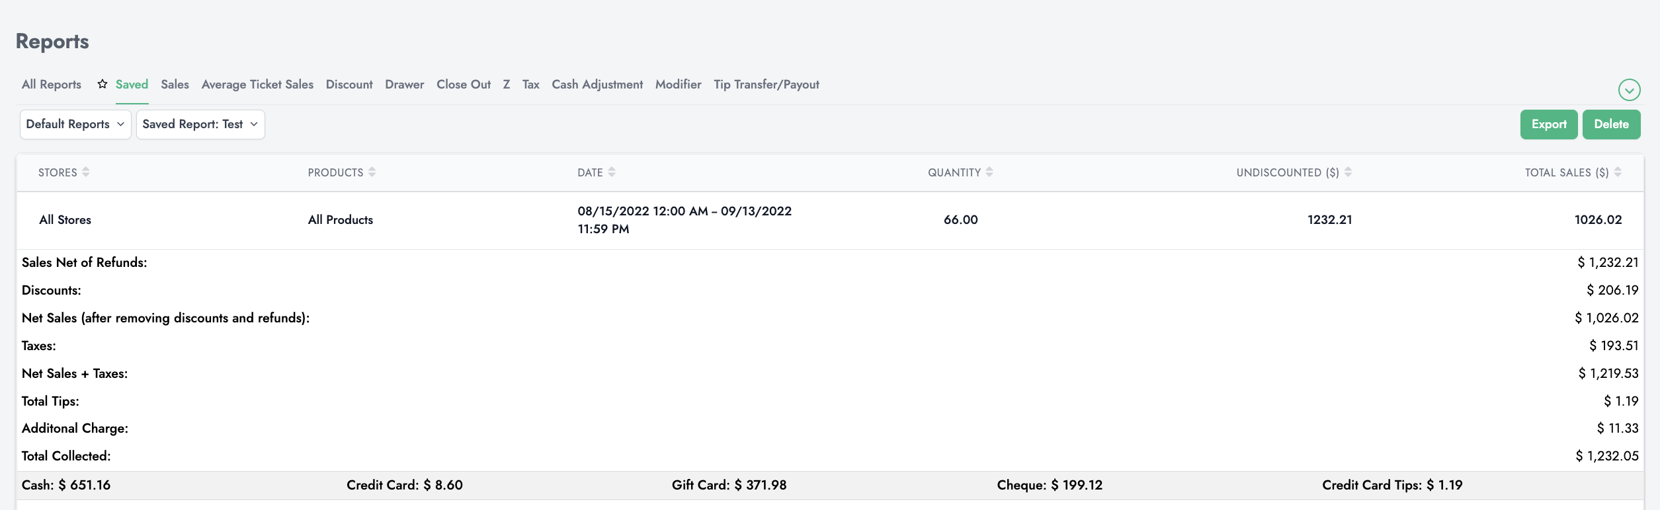Switch to Tip Transfer/Payout tab

pyautogui.click(x=767, y=85)
